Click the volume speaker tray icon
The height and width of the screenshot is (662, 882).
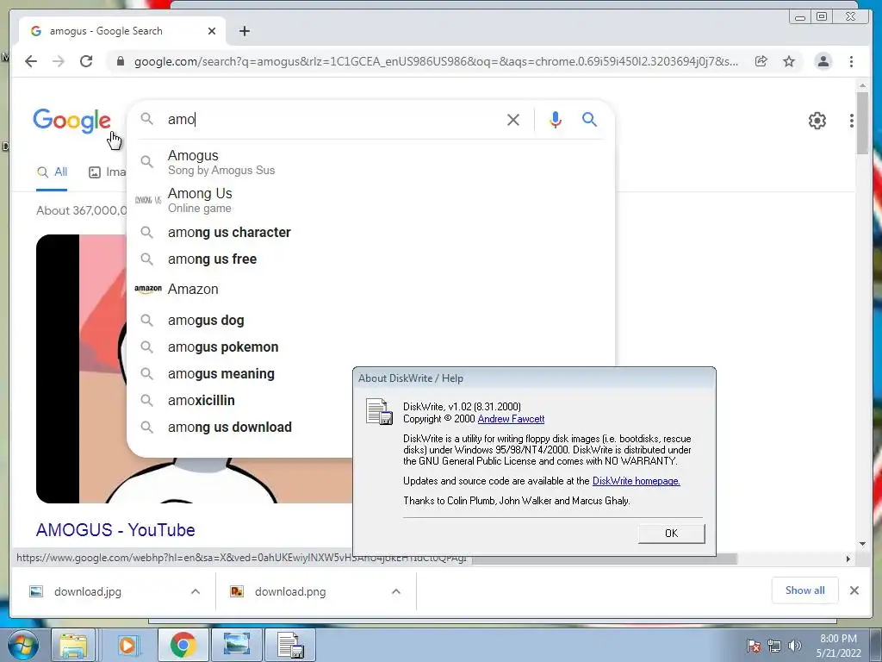tap(794, 646)
